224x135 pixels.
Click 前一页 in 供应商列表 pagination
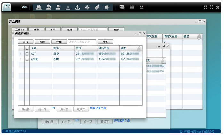tap(42, 109)
